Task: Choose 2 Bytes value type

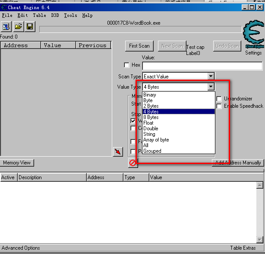Action: 179,106
